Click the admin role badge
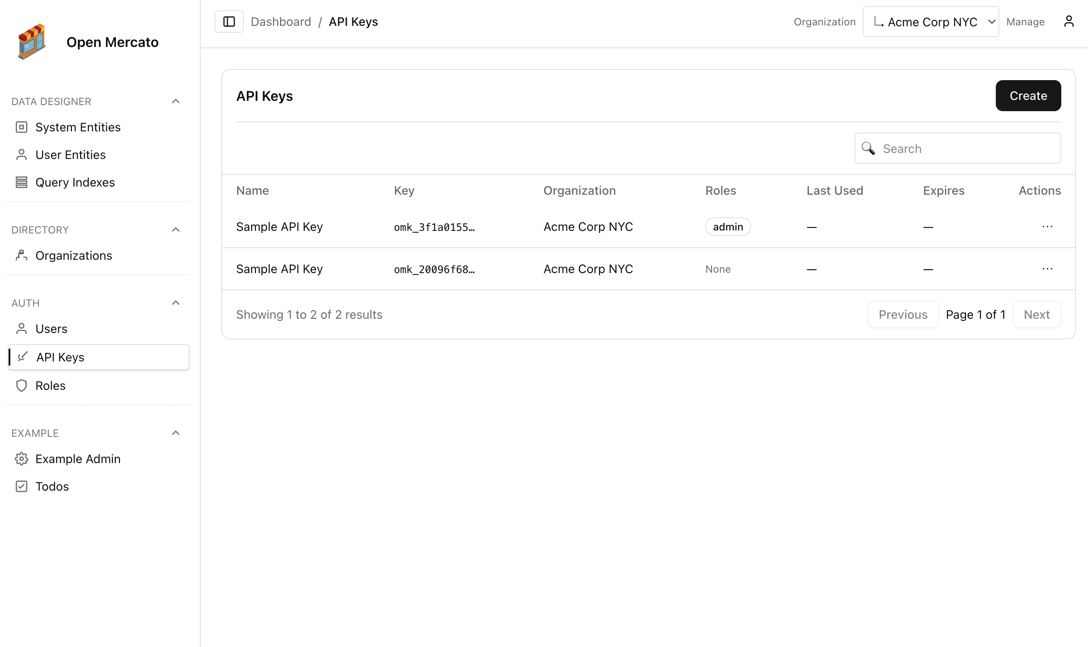The image size is (1088, 647). 727,226
